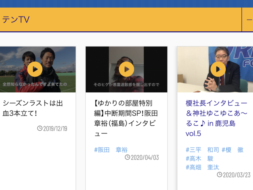The width and height of the screenshot is (253, 190).
Task: Open the シーズンラストは出血3本立て! title link
Action: [33, 108]
